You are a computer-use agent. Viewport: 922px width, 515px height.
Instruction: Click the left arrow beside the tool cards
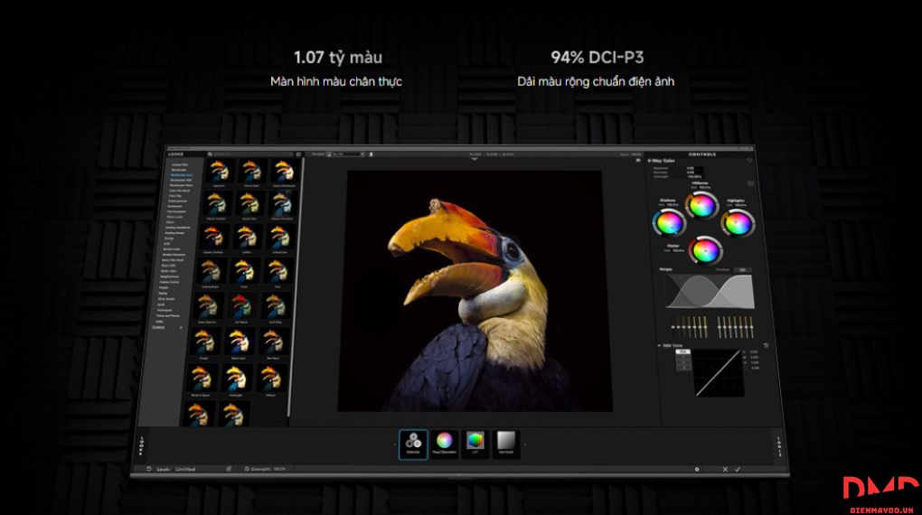(x=394, y=445)
